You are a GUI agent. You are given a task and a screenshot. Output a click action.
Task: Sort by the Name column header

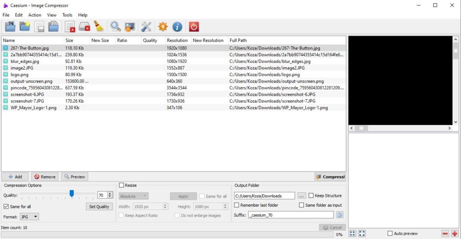pyautogui.click(x=32, y=40)
